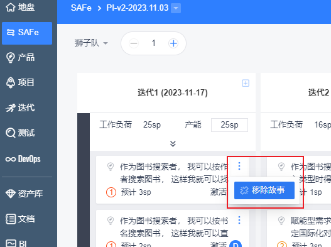
Task: Open the 测试 sidebar menu item
Action: point(20,133)
